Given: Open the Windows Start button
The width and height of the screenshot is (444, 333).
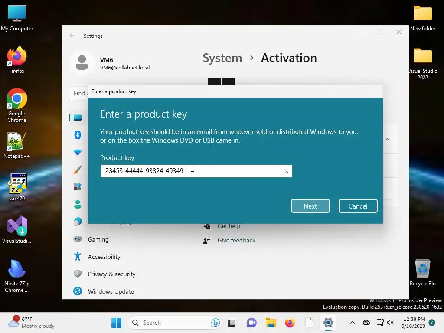Looking at the screenshot, I should tap(116, 323).
